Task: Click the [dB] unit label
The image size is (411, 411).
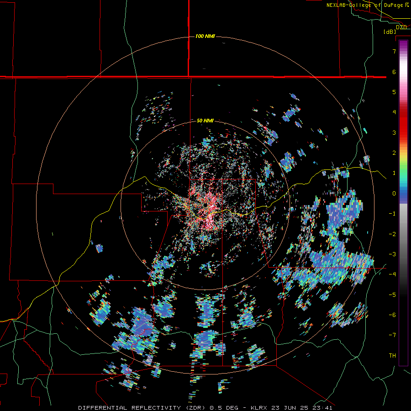Action: click(390, 32)
